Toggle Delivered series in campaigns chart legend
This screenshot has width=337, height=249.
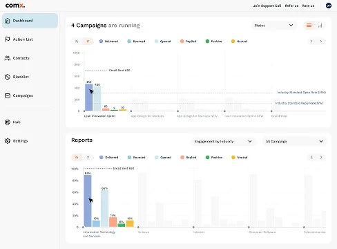(108, 41)
